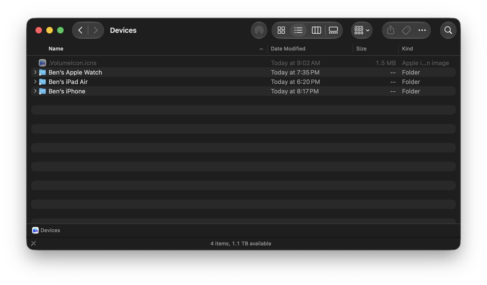
Task: Click the 'Apple i...n image' kind cell
Action: point(425,63)
